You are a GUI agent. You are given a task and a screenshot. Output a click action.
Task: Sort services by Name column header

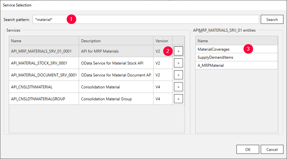(44, 41)
